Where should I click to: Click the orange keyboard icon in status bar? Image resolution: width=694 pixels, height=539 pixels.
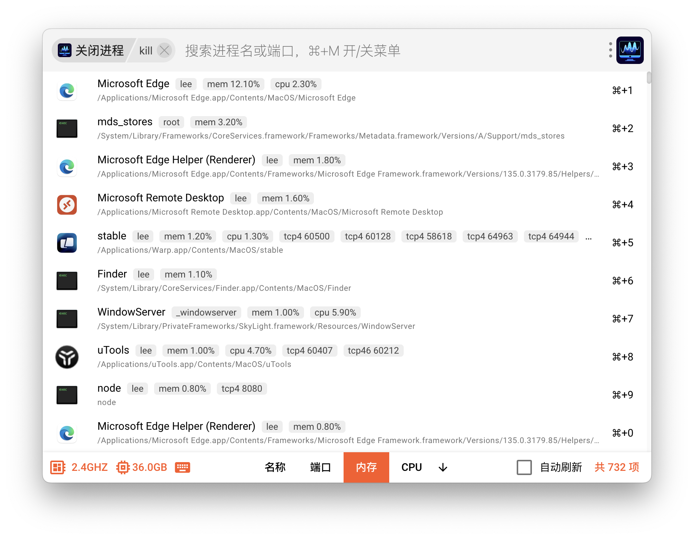point(183,467)
